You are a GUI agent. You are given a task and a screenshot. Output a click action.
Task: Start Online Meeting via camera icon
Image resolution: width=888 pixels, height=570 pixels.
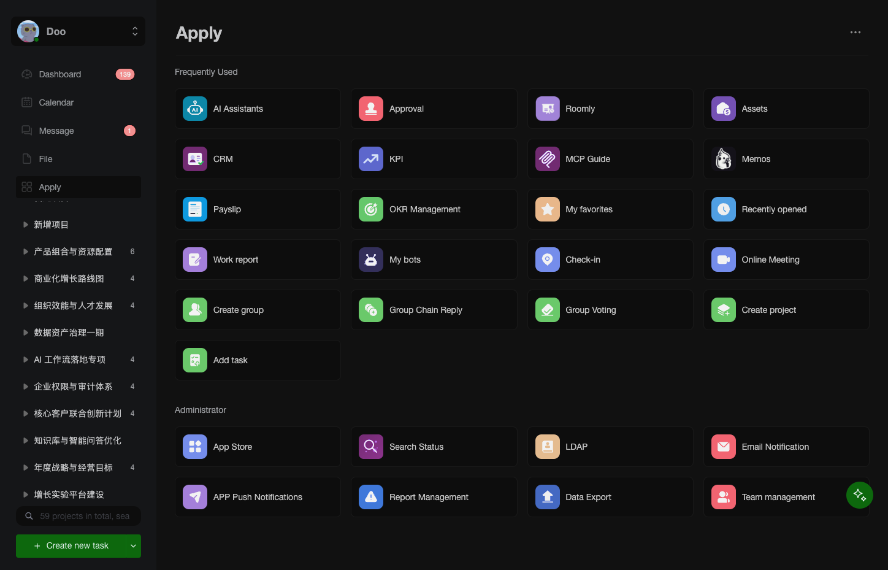(724, 260)
